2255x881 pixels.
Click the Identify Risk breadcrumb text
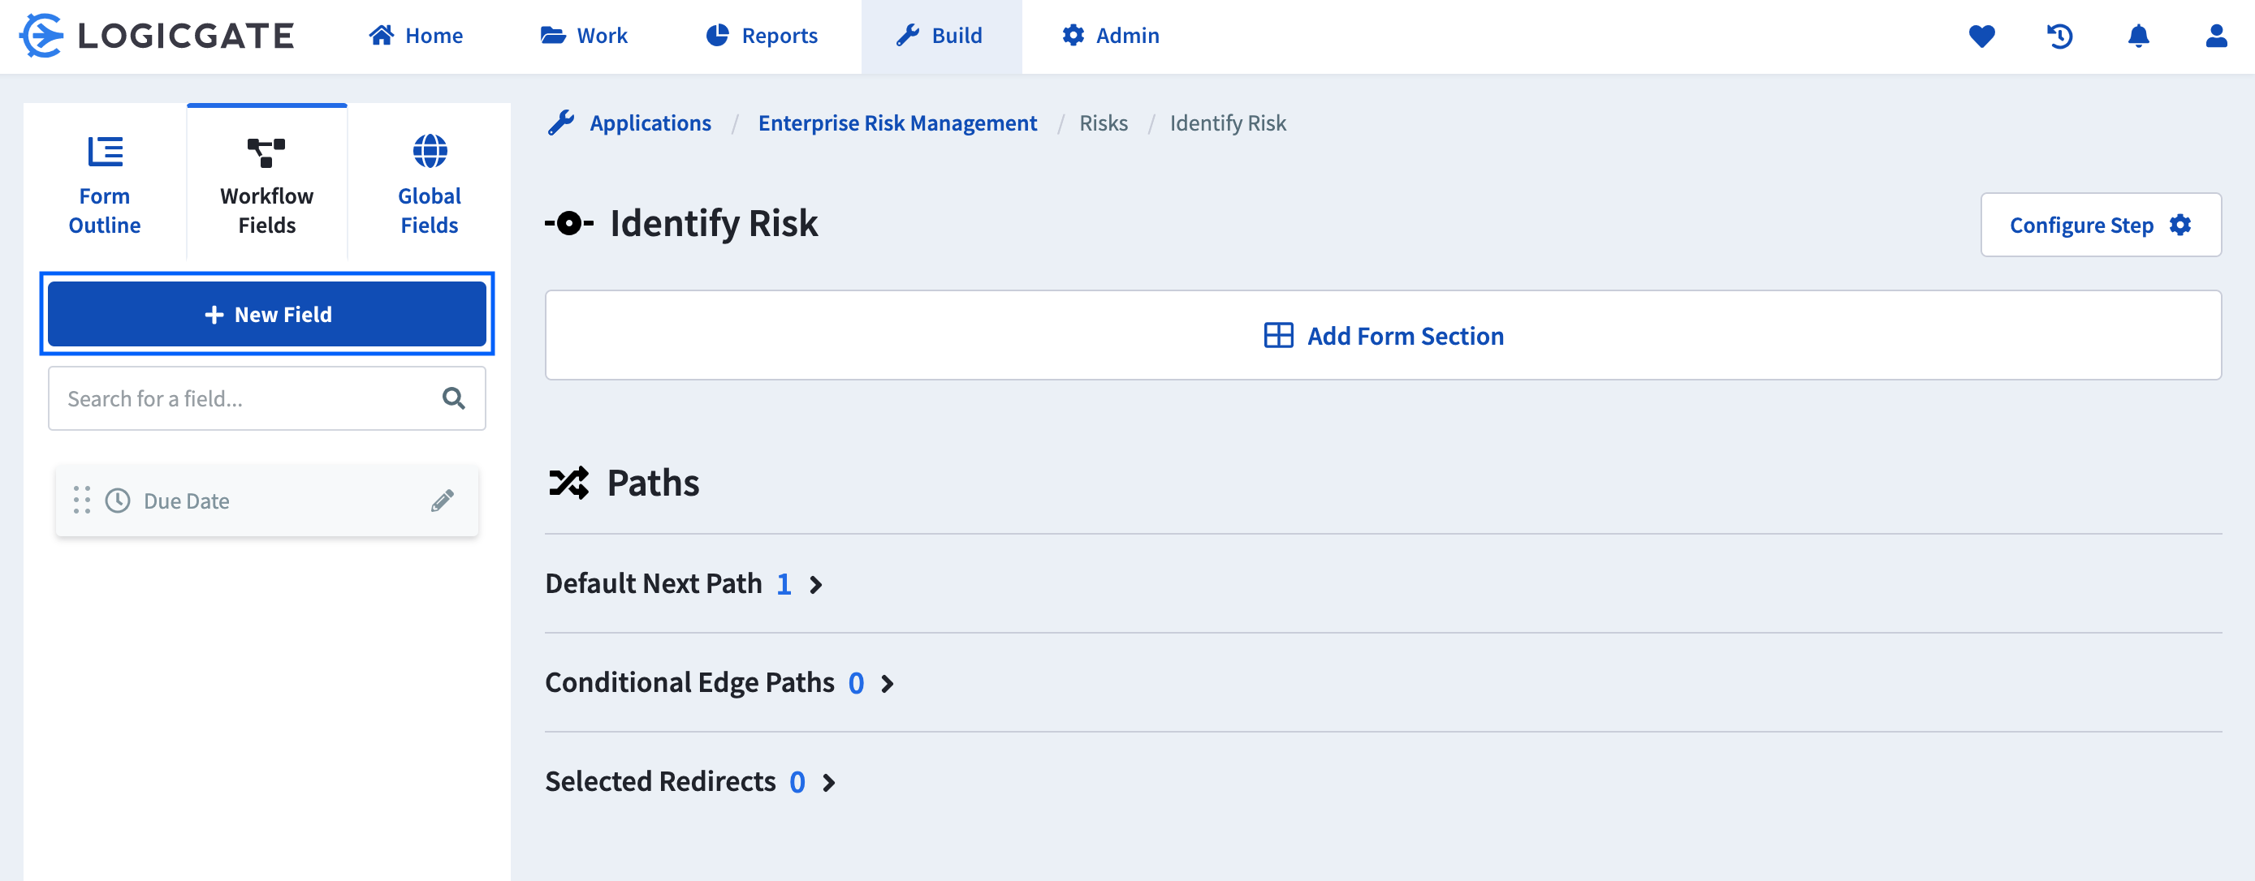[1228, 123]
